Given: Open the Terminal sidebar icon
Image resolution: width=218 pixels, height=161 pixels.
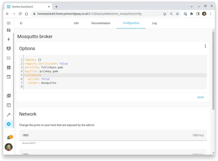Looking at the screenshot, I should tap(9, 105).
